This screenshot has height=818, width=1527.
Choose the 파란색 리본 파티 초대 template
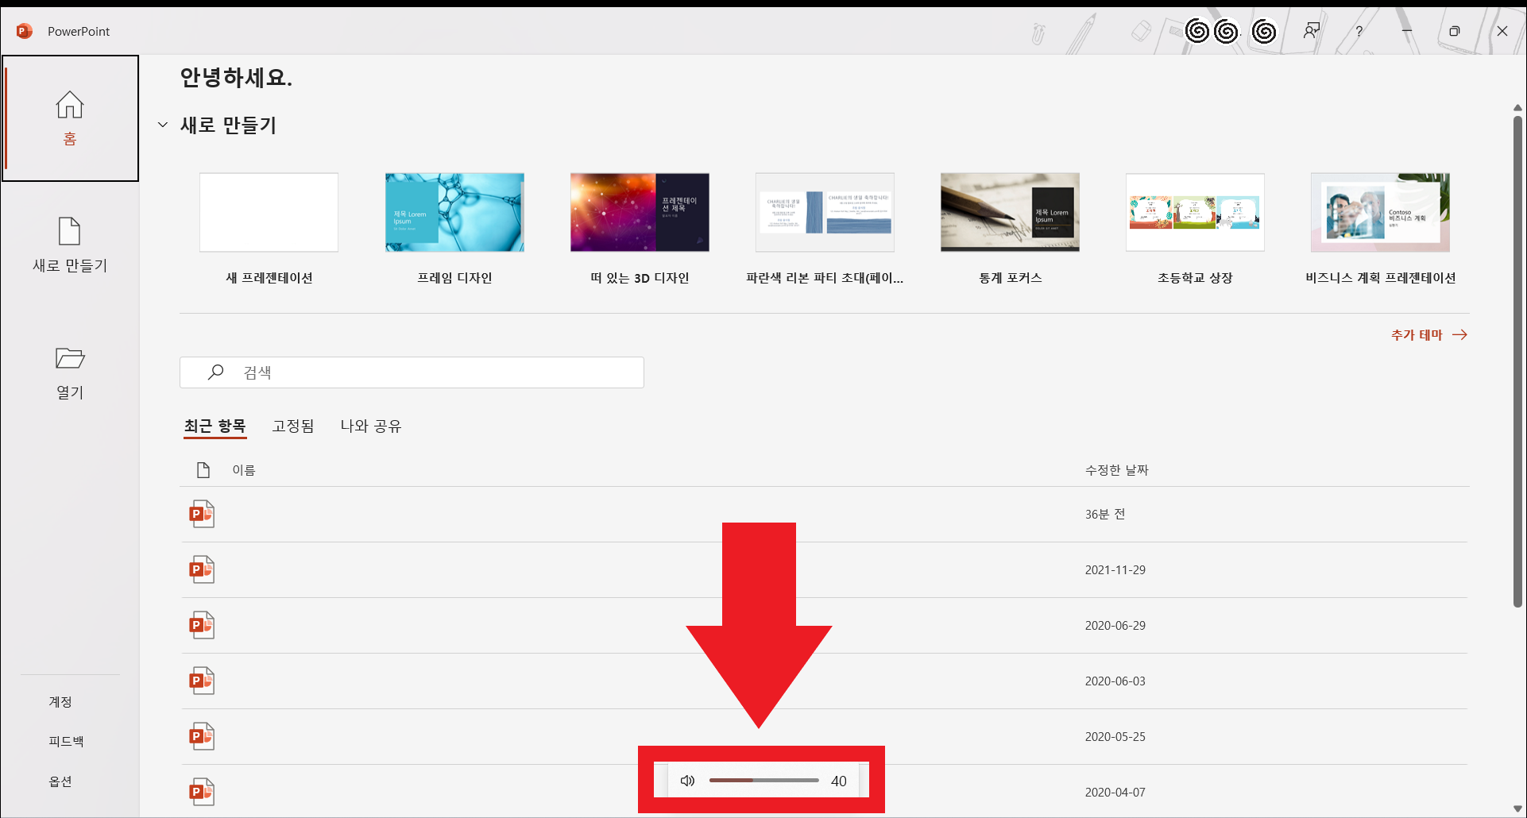click(x=825, y=228)
